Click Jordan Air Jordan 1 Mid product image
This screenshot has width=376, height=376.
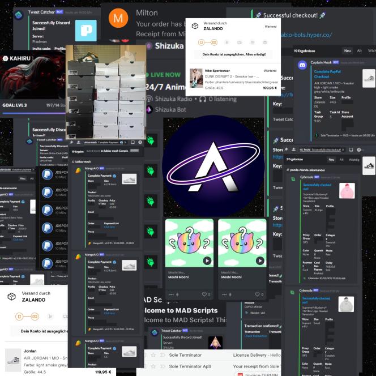click(x=13, y=360)
